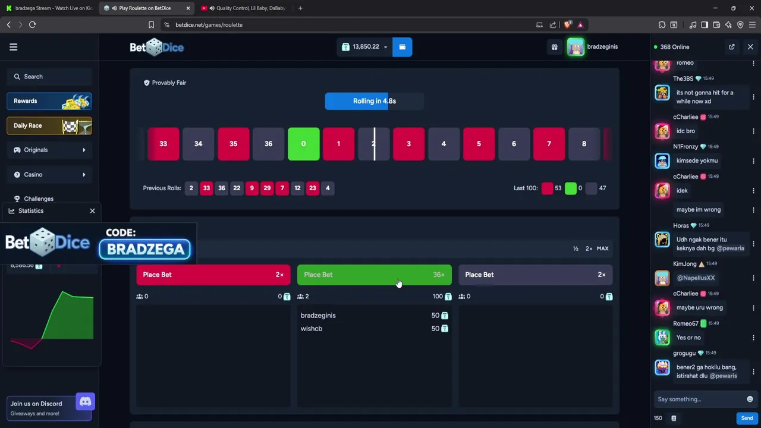This screenshot has width=761, height=428.
Task: Click the share page icon
Action: point(553,25)
